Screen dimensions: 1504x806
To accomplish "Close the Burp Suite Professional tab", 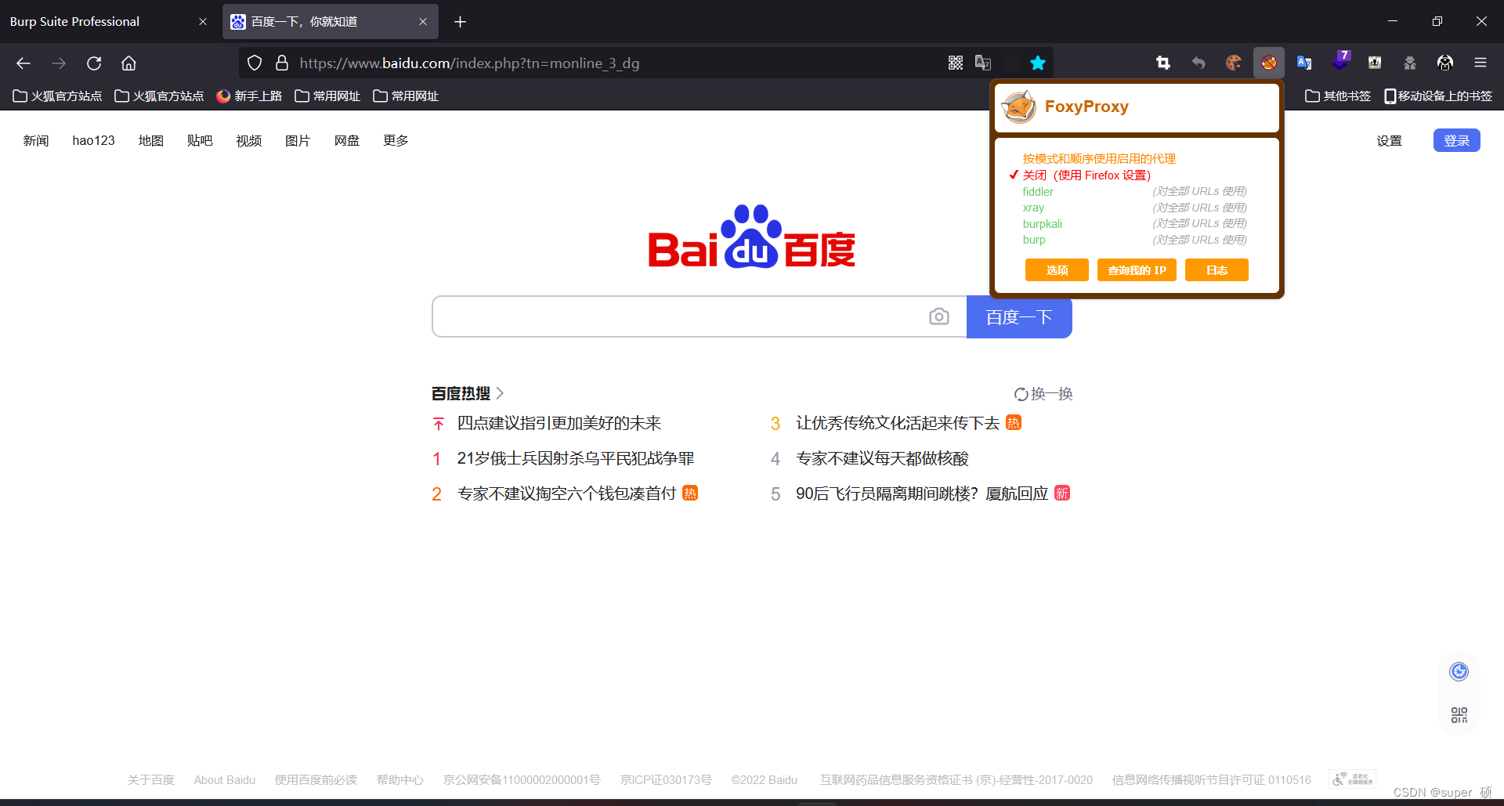I will pyautogui.click(x=203, y=22).
